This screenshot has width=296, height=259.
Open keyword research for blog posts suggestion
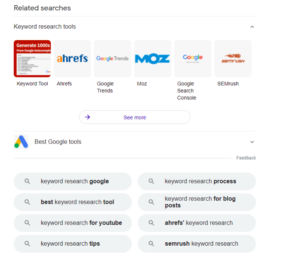200,202
